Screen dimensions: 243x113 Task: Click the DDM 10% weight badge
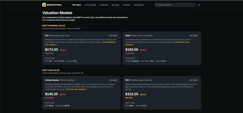coord(193,36)
